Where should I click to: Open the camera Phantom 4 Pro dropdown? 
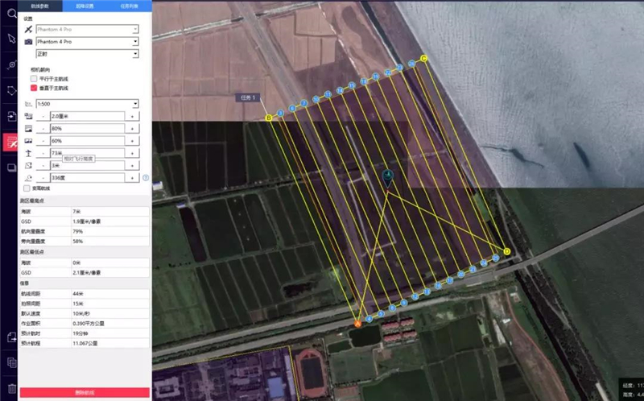87,41
